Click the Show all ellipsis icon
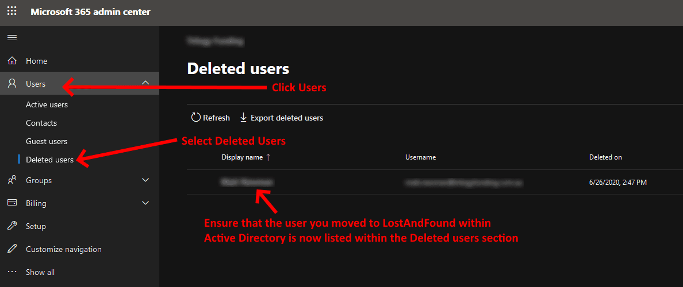Image resolution: width=683 pixels, height=287 pixels. click(x=12, y=272)
